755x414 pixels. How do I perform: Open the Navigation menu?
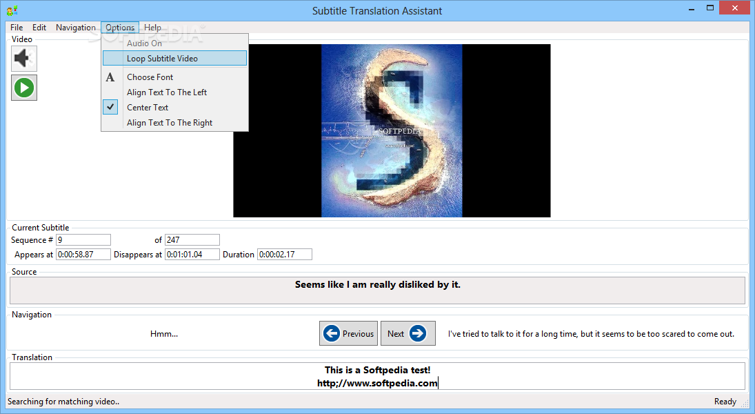(76, 28)
